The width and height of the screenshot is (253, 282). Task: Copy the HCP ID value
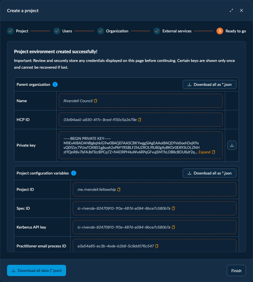point(140,120)
